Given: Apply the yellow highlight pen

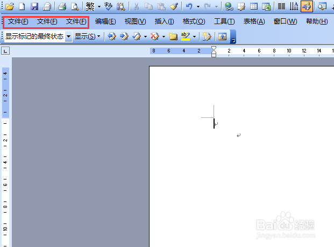Looking at the screenshot, I should [x=186, y=36].
